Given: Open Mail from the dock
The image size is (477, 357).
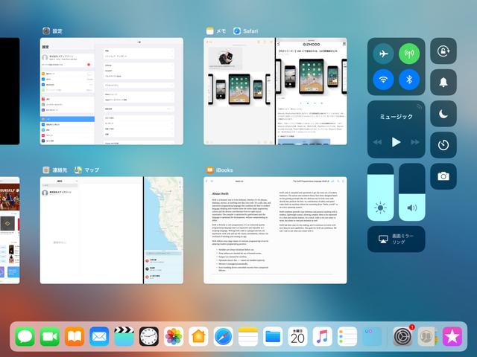Looking at the screenshot, I should click(x=99, y=336).
